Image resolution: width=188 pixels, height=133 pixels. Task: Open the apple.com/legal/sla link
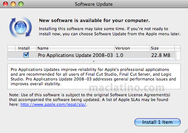click(53, 104)
